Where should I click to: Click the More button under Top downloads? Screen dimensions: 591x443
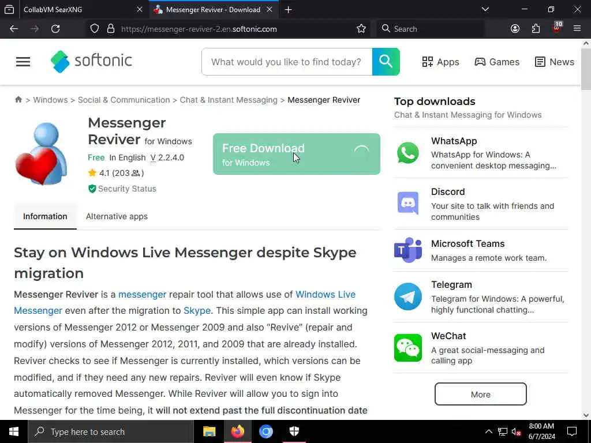(x=481, y=394)
